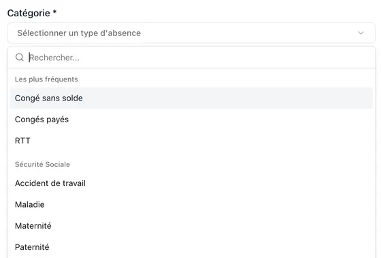
Task: Select Accident de travail option
Action: (x=191, y=183)
